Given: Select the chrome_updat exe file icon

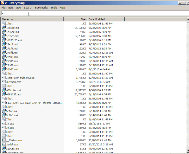Looking at the screenshot, I should point(4,103).
